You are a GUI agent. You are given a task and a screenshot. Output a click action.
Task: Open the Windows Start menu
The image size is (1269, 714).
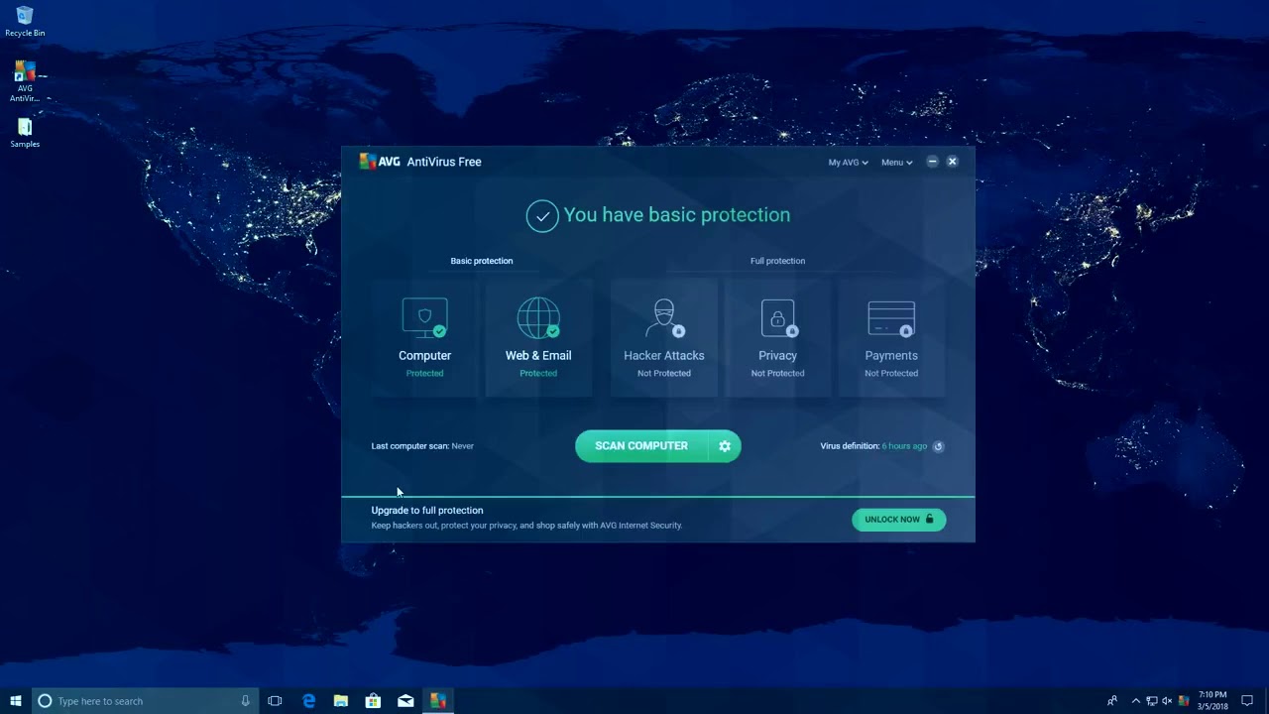point(16,701)
